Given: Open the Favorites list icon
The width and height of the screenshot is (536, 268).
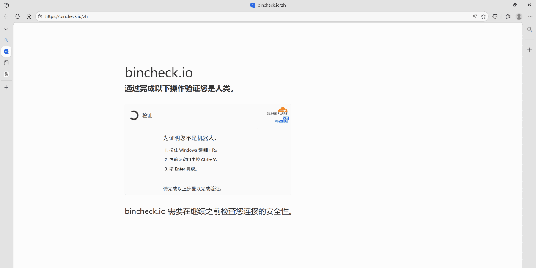Looking at the screenshot, I should [x=508, y=16].
